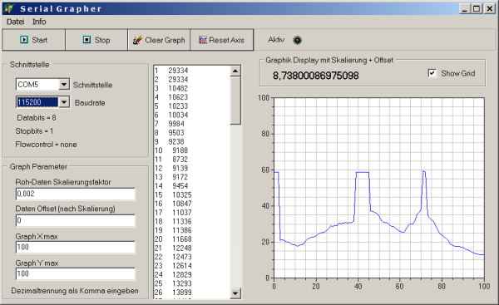Toggle the Show Grid checkbox

432,73
